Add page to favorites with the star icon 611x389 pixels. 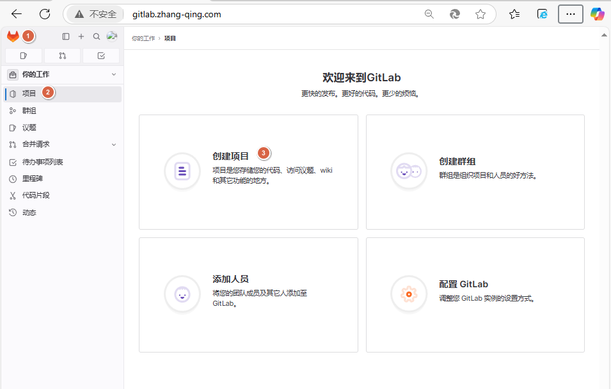point(480,15)
